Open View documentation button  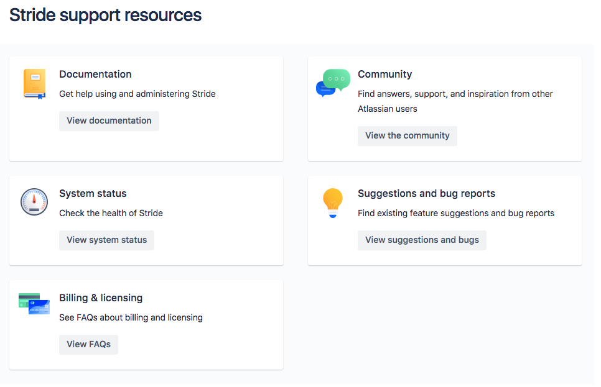pos(109,121)
